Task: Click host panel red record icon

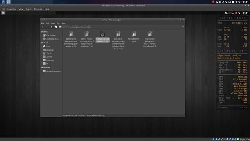Action: pyautogui.click(x=213, y=2)
